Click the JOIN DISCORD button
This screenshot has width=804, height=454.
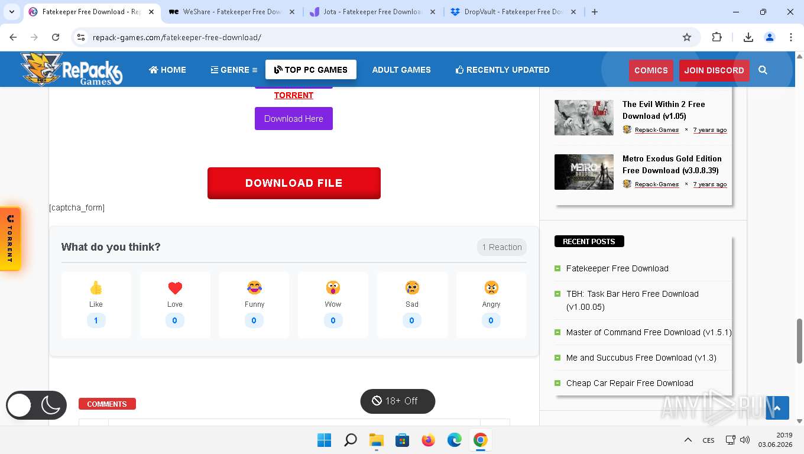714,70
